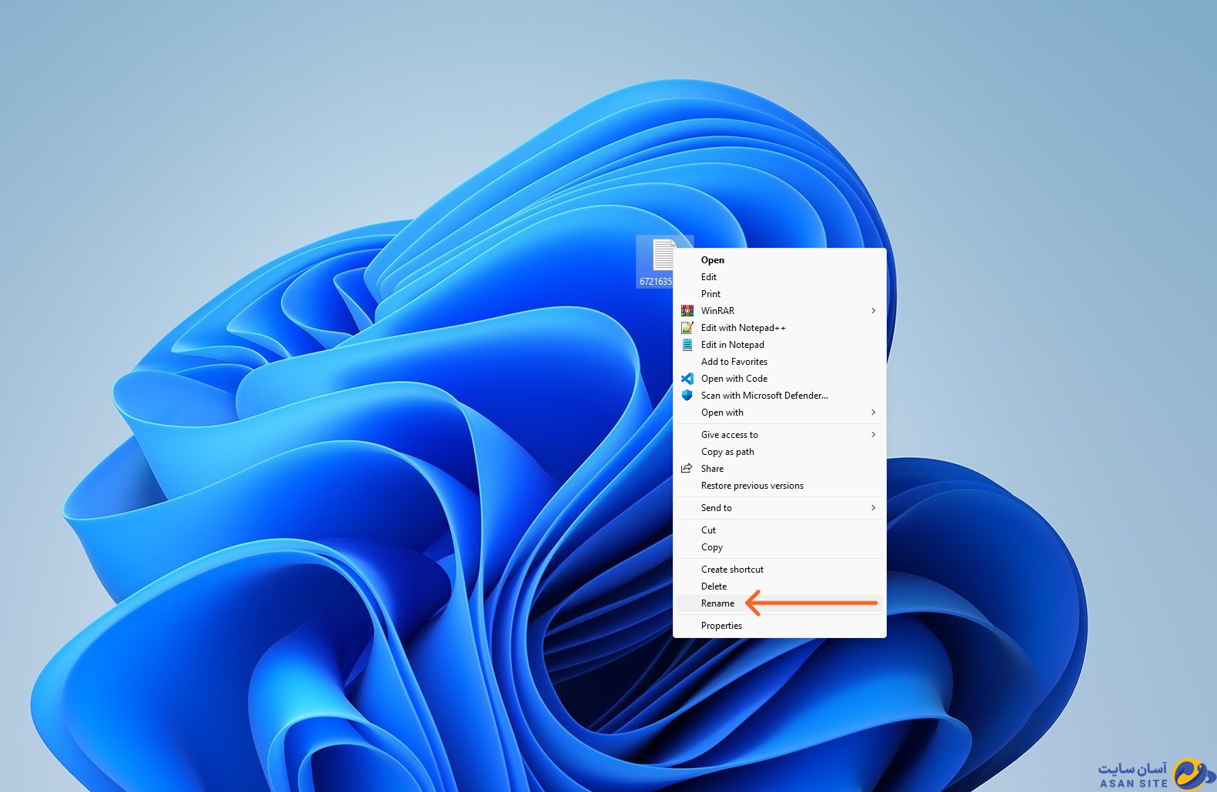
Task: Select Delete in the context menu
Action: [x=714, y=586]
